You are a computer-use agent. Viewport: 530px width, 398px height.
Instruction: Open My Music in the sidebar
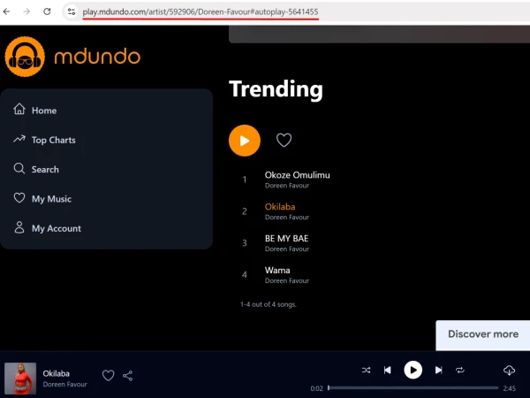point(51,199)
